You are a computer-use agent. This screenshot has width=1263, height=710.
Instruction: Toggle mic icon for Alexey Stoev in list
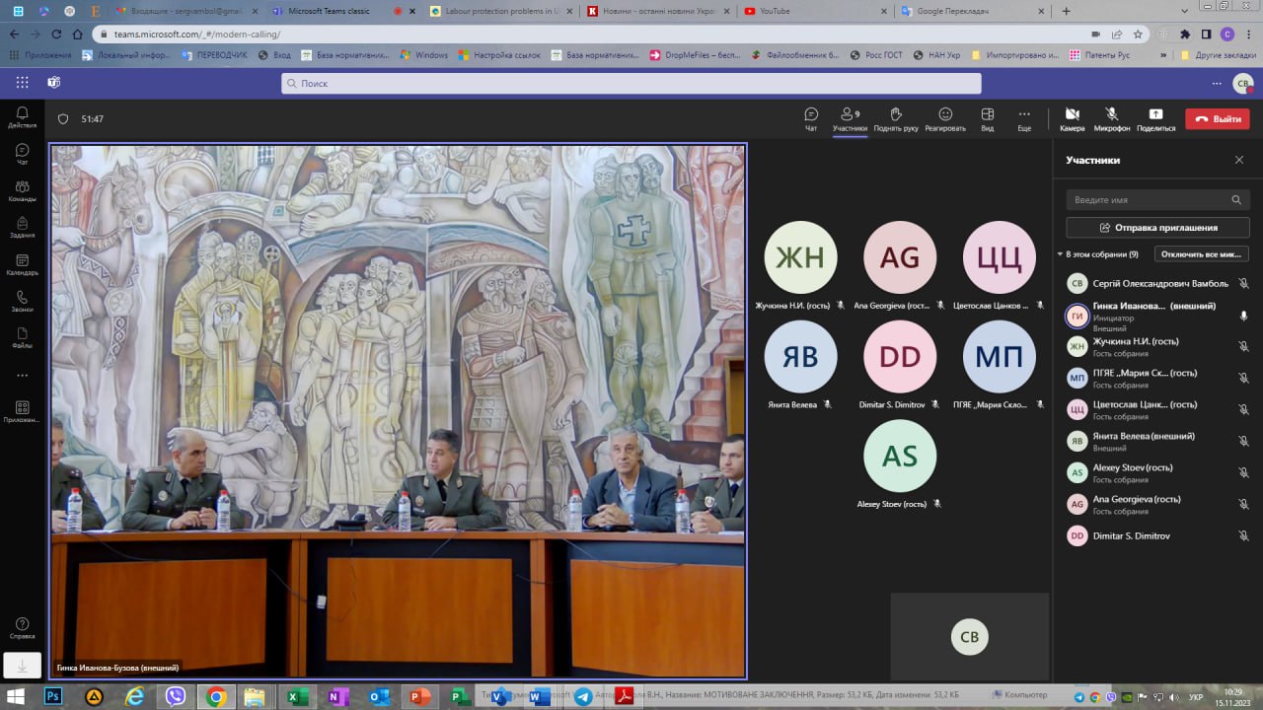[1243, 472]
